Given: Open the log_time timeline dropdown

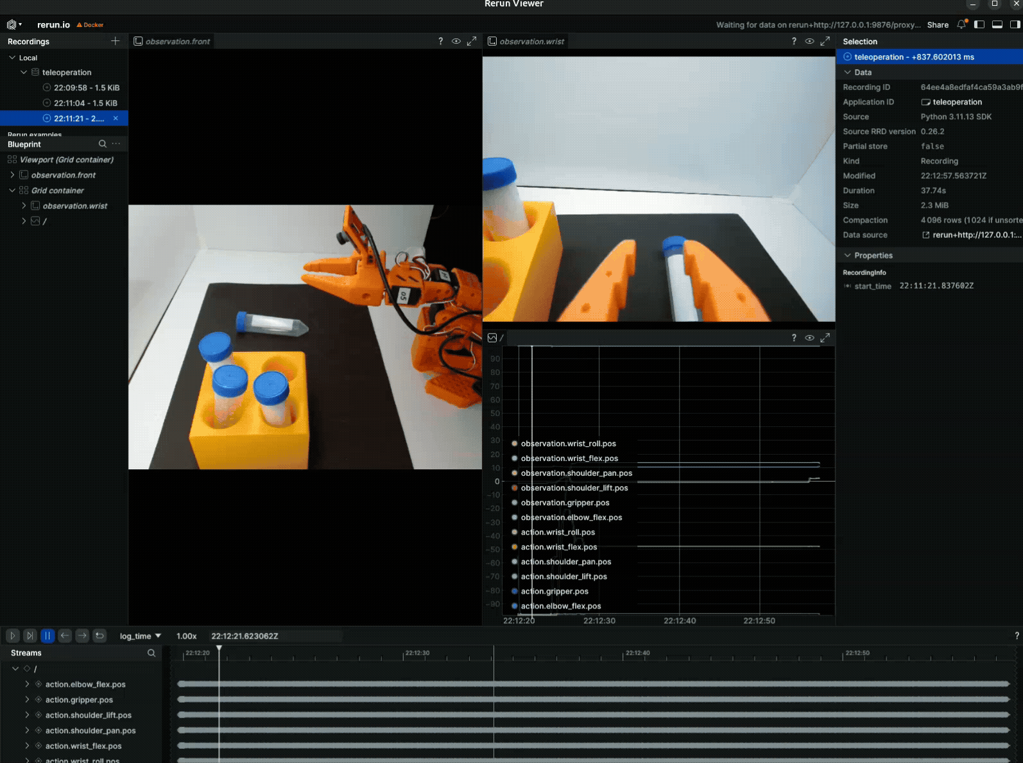Looking at the screenshot, I should coord(140,636).
